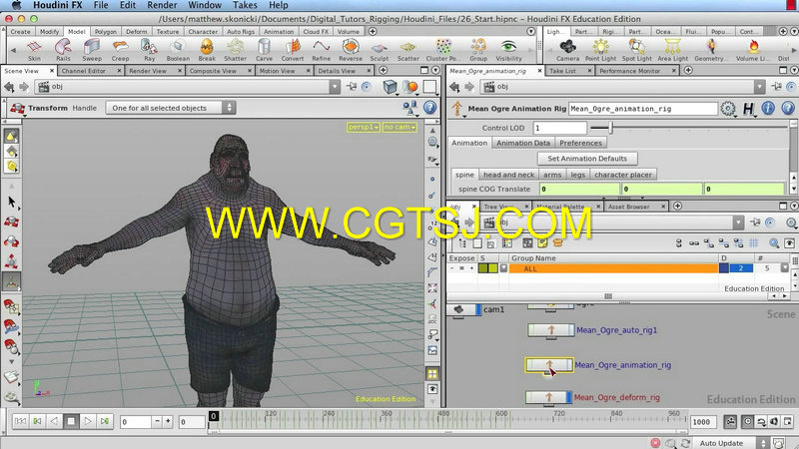Add a Camera from lights shelf

click(x=567, y=51)
